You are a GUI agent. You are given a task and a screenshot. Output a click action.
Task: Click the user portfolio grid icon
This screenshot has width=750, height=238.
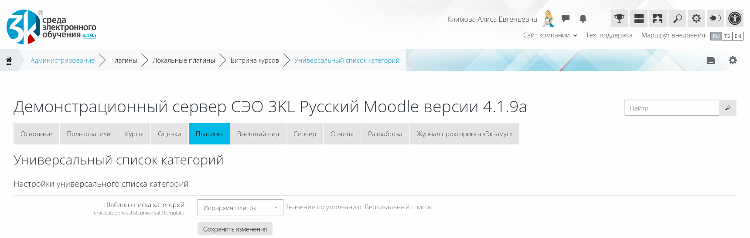[658, 18]
